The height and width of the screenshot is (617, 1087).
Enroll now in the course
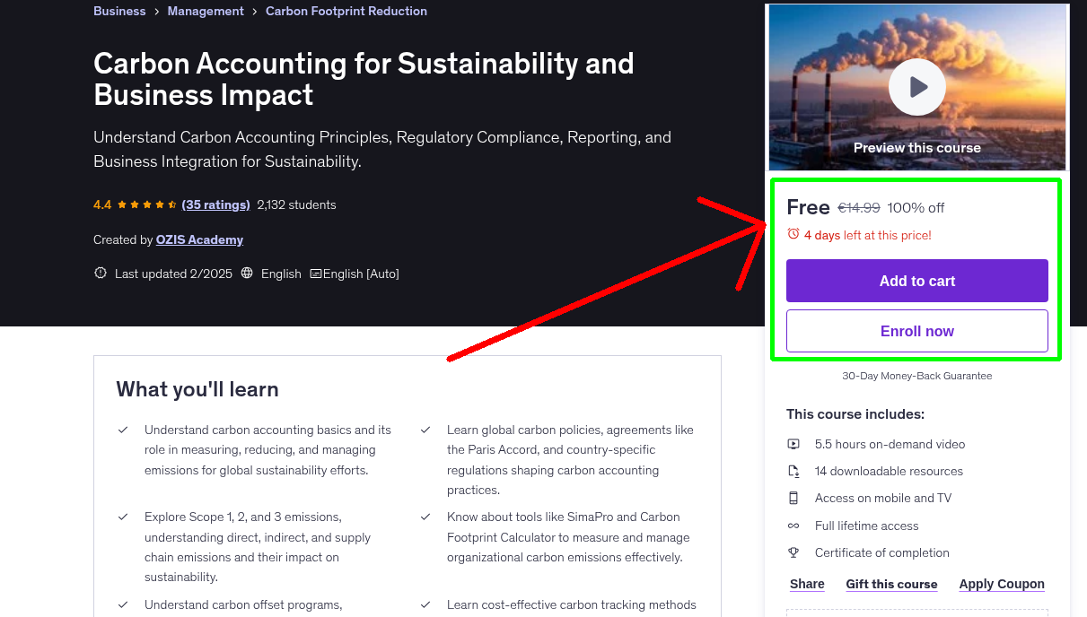pyautogui.click(x=916, y=330)
